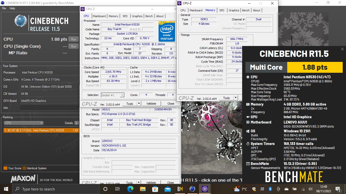Select ranking row Intel Pentium CPU N3530 1.88

41,130
